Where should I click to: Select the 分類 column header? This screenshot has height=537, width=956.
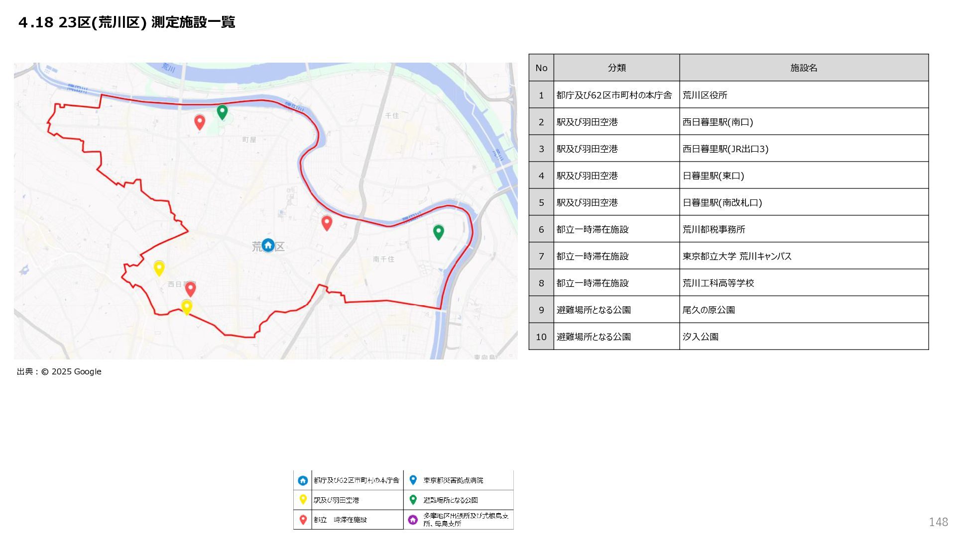[x=616, y=68]
